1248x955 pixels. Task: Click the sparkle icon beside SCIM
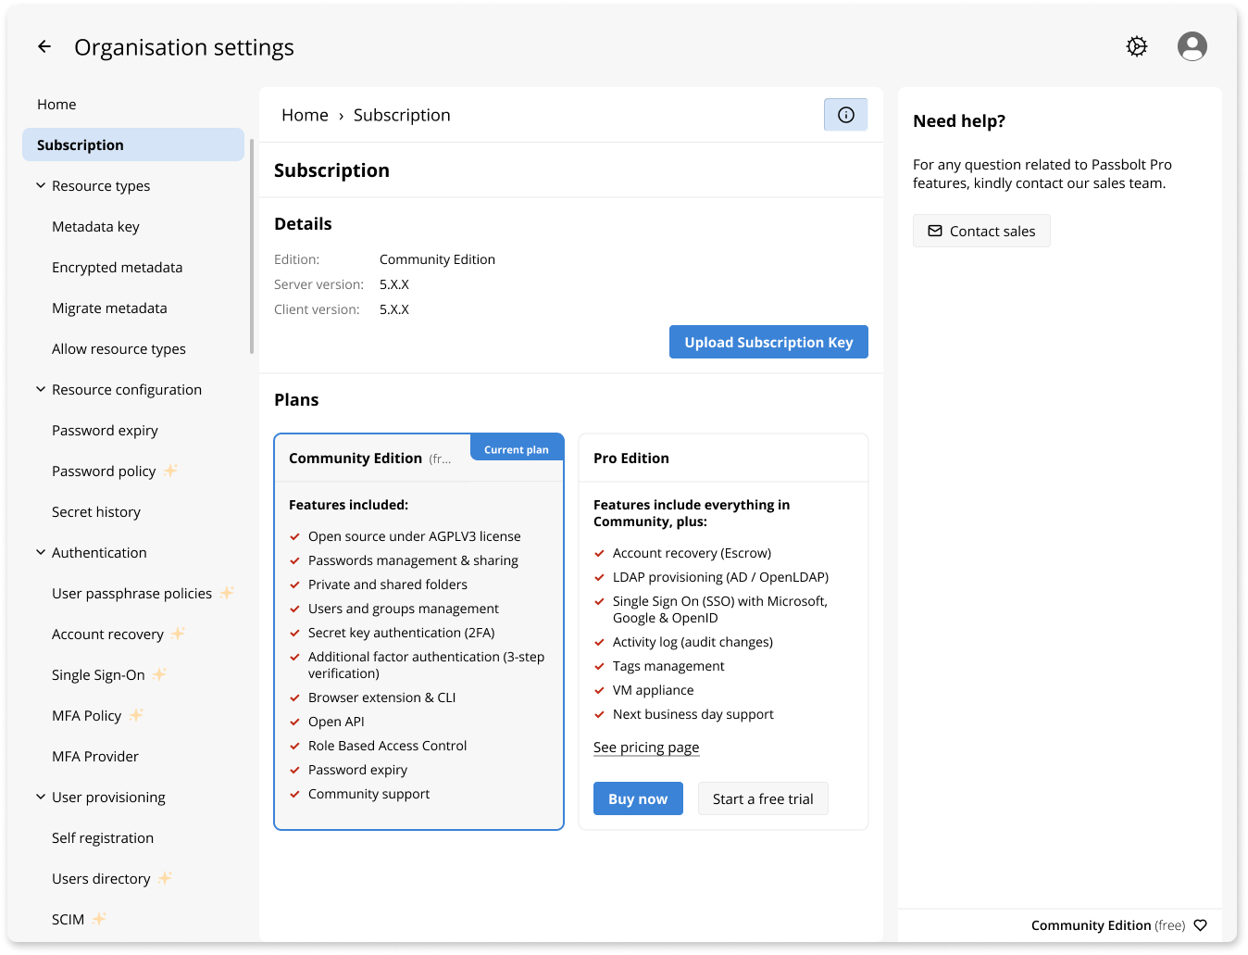pos(99,919)
